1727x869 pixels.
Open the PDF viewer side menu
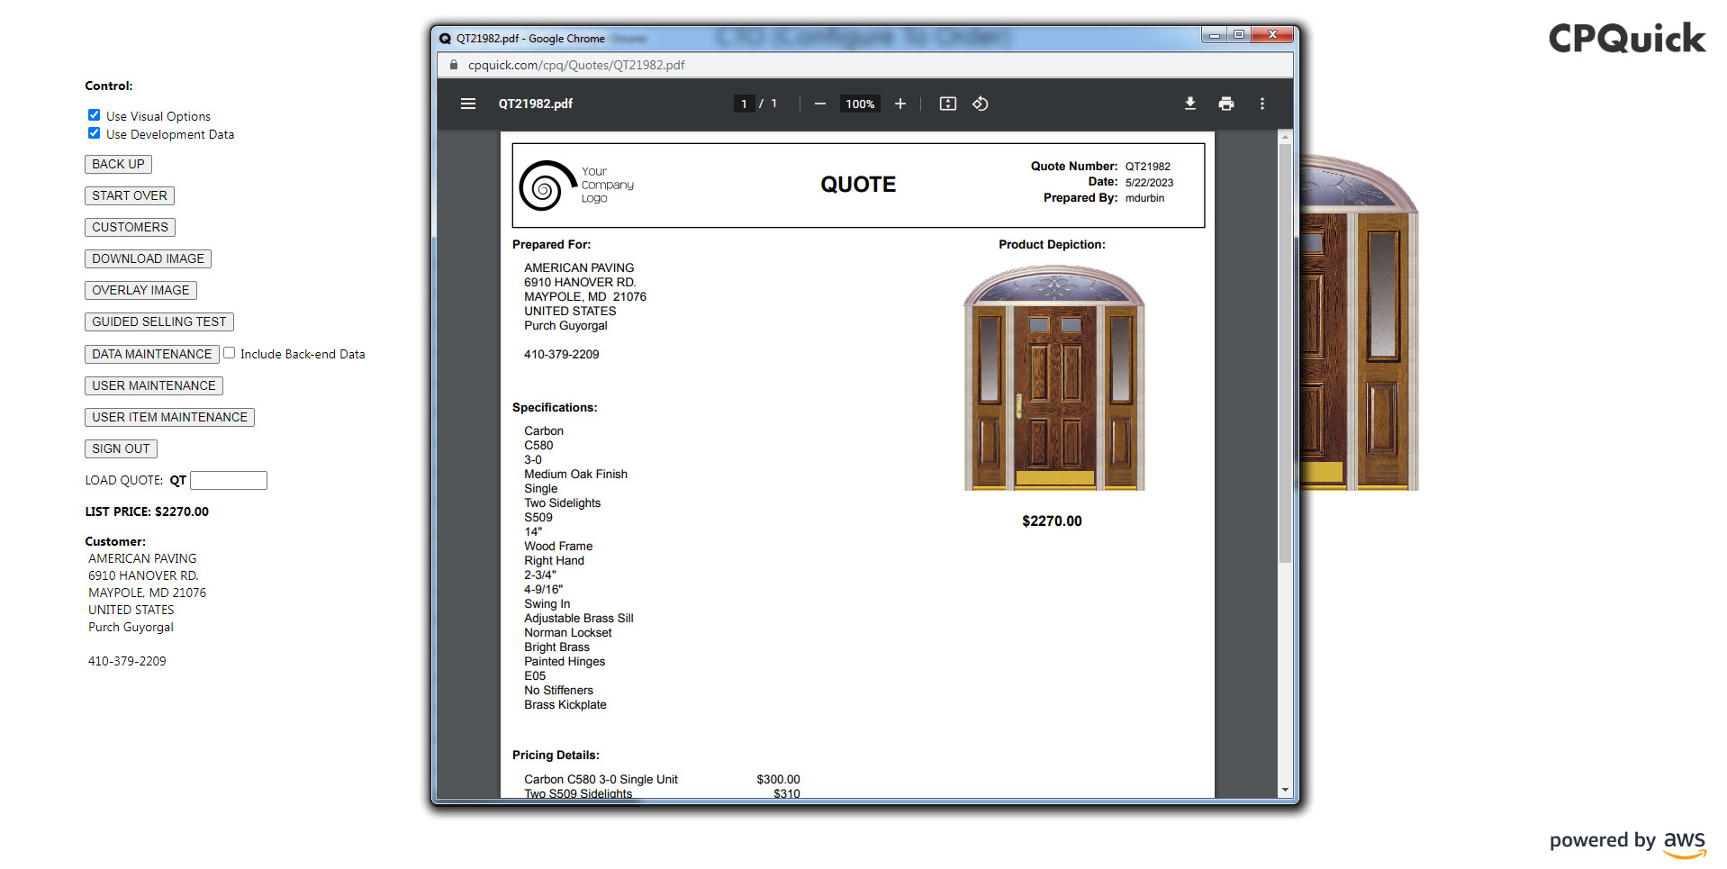coord(467,104)
